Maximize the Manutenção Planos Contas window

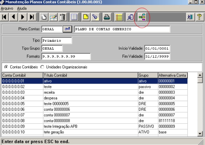[196, 2]
